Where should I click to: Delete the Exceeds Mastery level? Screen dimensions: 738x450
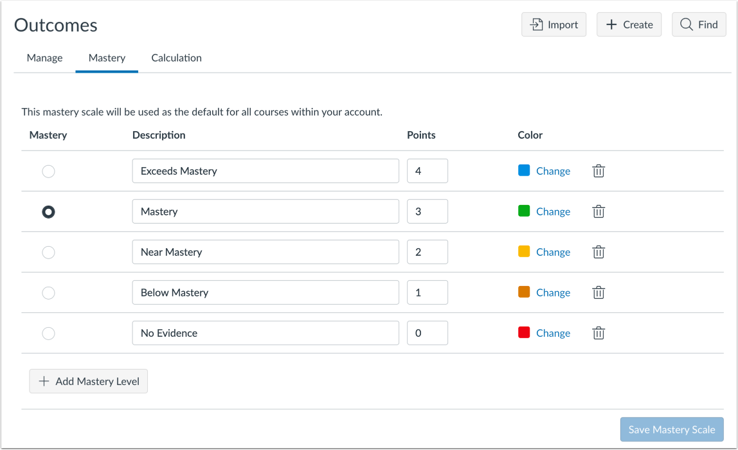[x=598, y=171]
